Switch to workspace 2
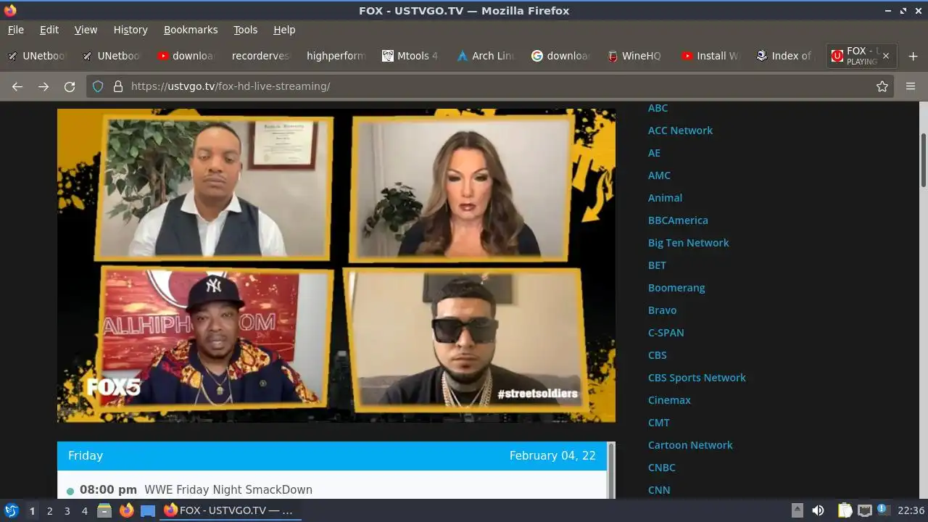 (49, 511)
